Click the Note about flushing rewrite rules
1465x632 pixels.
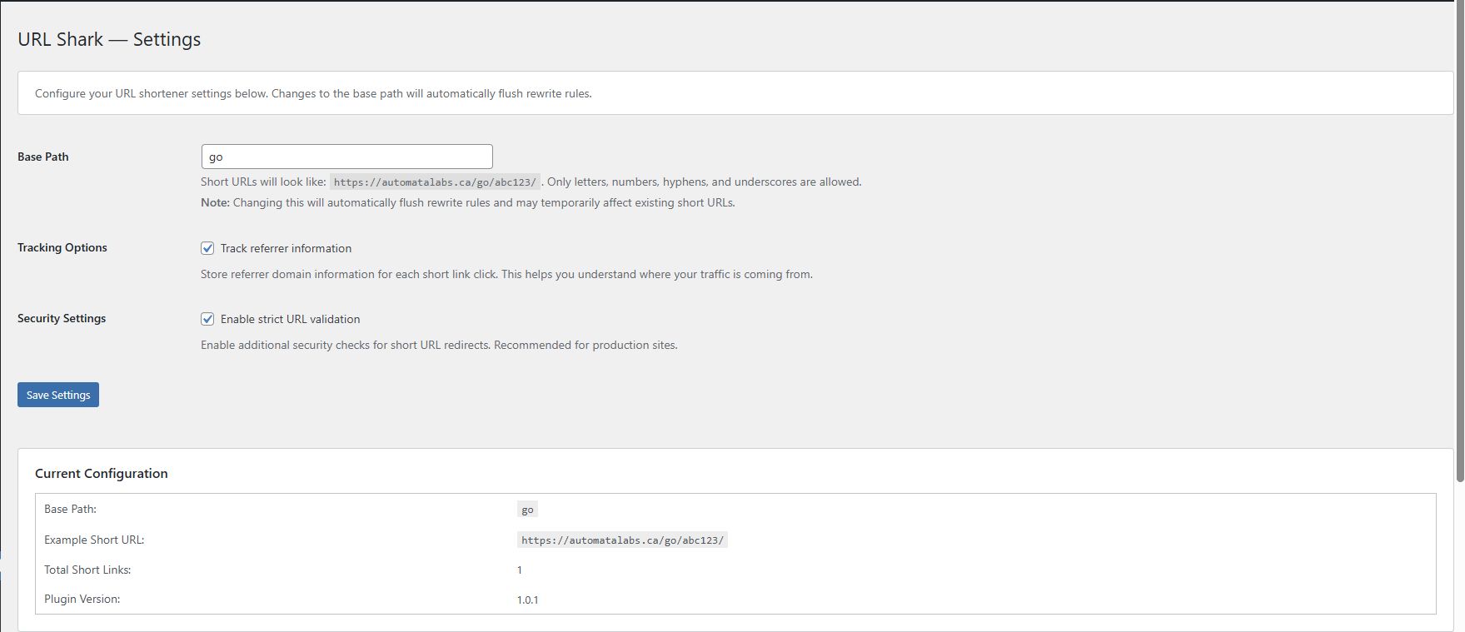467,202
